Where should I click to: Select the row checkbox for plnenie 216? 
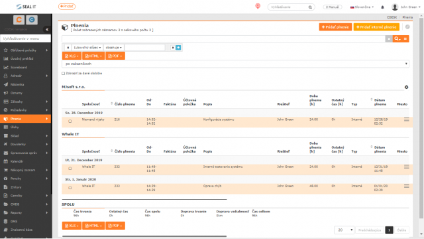tap(70, 121)
